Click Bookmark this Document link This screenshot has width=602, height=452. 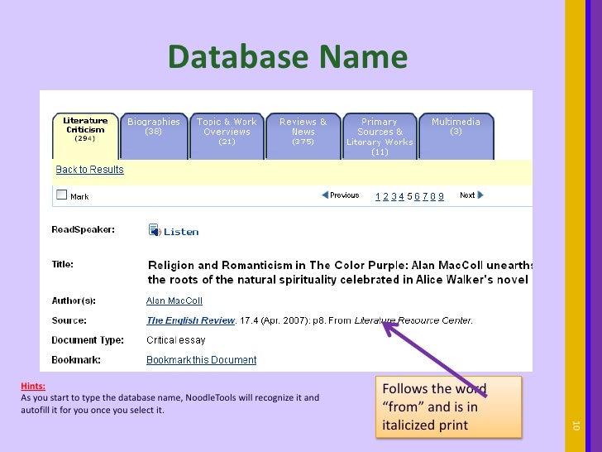coord(202,360)
